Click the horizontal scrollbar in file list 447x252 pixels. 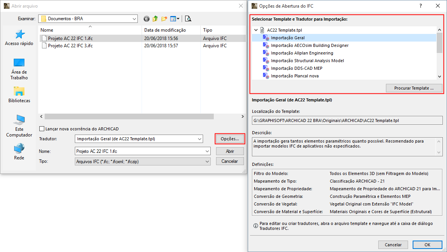pyautogui.click(x=129, y=116)
